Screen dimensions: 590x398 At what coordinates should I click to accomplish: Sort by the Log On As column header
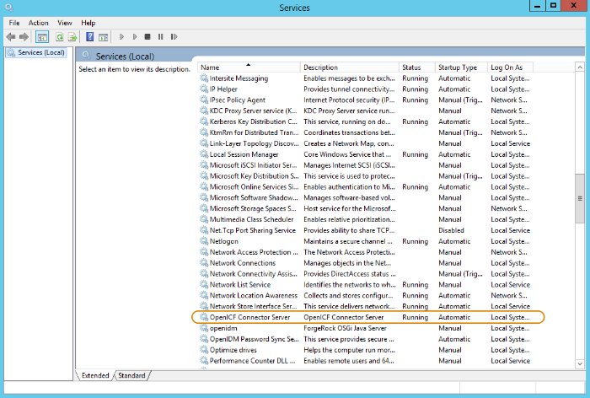[510, 67]
